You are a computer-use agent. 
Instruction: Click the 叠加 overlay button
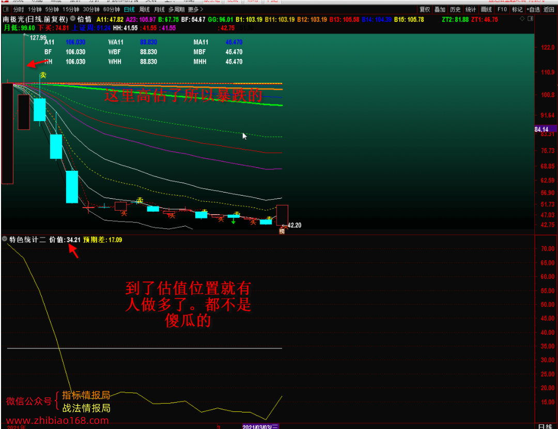tap(440, 10)
